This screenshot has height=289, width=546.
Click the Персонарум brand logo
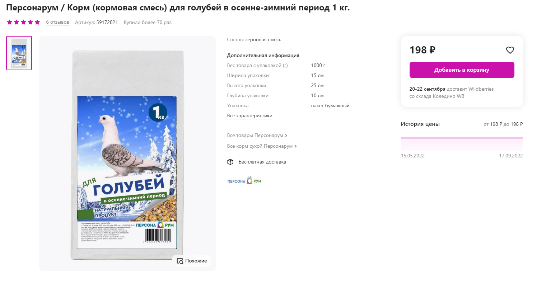pos(244,181)
